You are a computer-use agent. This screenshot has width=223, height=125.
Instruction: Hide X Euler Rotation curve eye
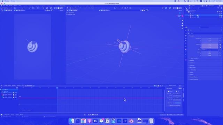click(3, 94)
